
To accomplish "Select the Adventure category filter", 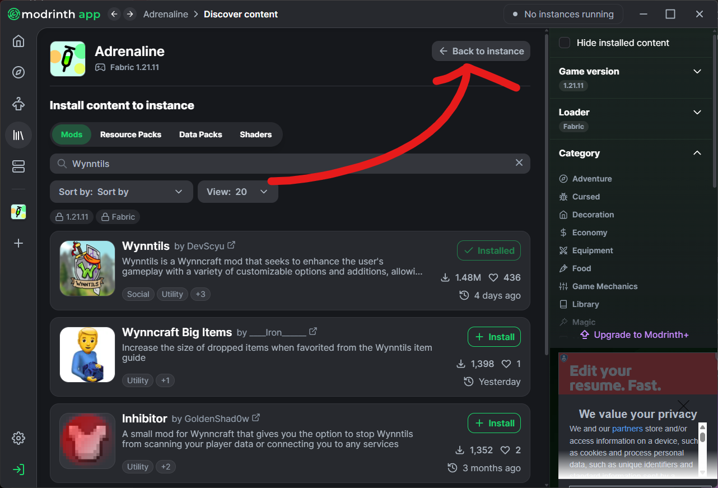I will tap(585, 179).
